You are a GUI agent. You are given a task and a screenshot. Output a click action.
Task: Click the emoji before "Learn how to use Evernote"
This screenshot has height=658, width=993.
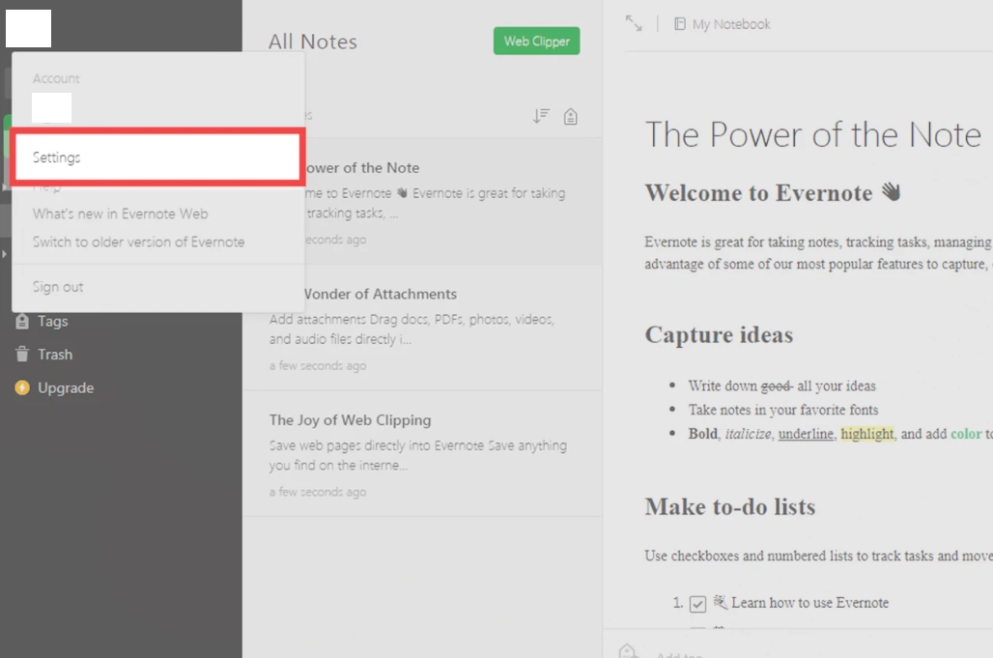pyautogui.click(x=720, y=602)
